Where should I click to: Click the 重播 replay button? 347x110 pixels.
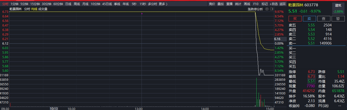pyautogui.click(x=229, y=4)
